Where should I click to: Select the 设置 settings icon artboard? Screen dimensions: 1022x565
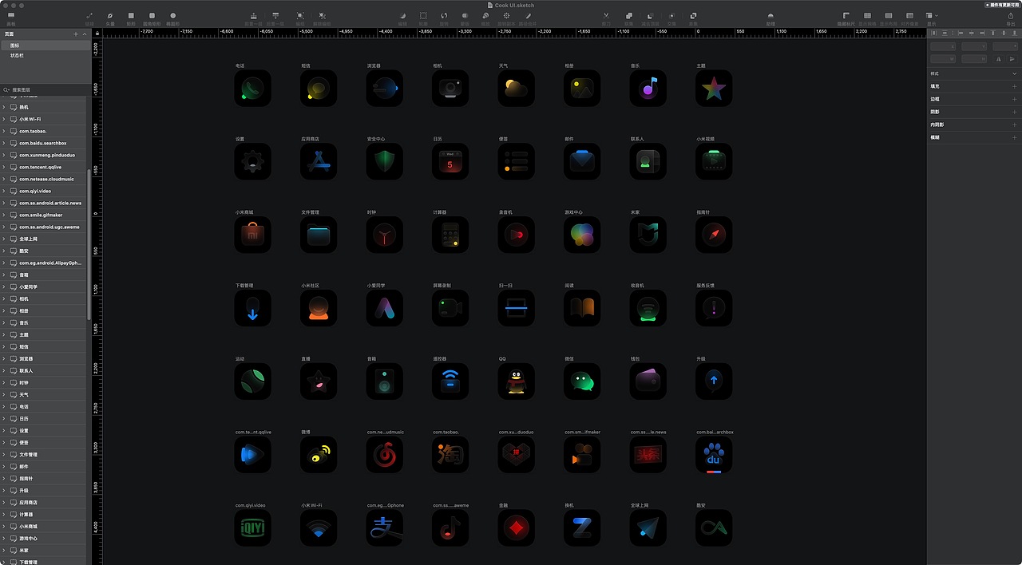click(253, 161)
